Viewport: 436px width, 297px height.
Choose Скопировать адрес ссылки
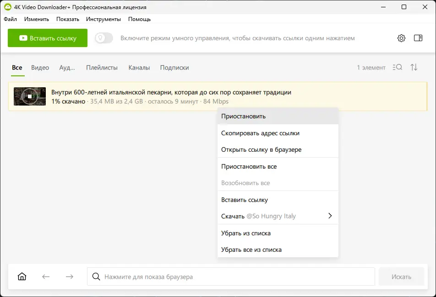coord(260,133)
